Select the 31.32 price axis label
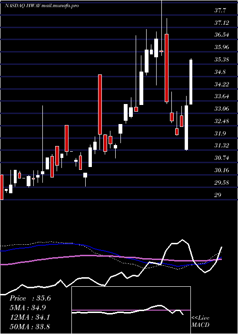This screenshot has width=238, height=334. pyautogui.click(x=222, y=146)
